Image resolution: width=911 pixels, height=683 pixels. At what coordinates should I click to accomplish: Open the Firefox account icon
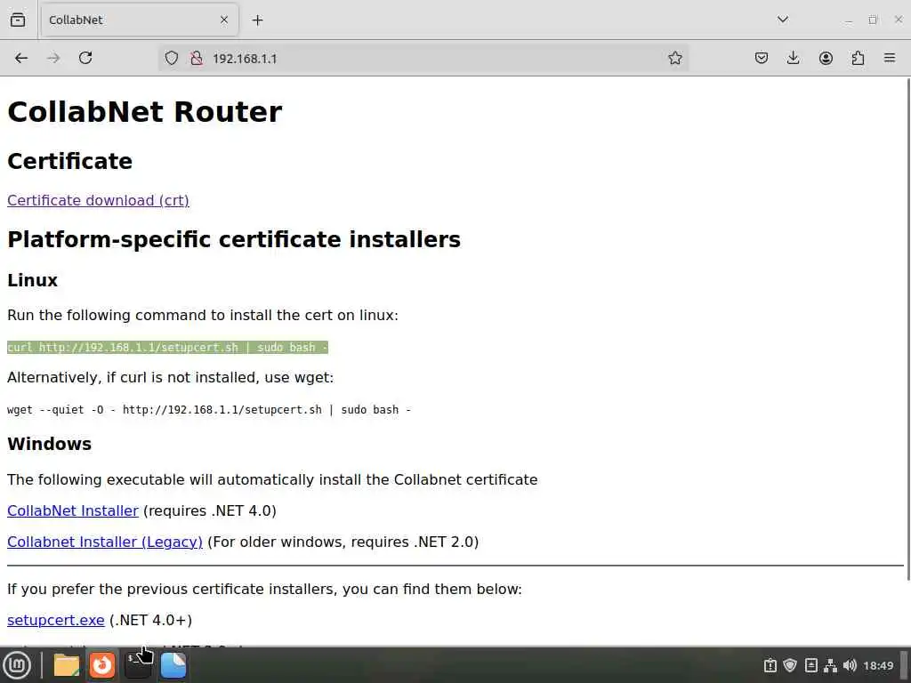pyautogui.click(x=826, y=58)
